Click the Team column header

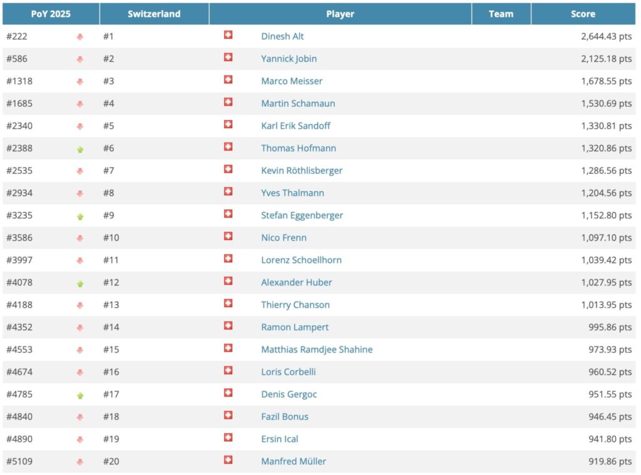tap(501, 14)
